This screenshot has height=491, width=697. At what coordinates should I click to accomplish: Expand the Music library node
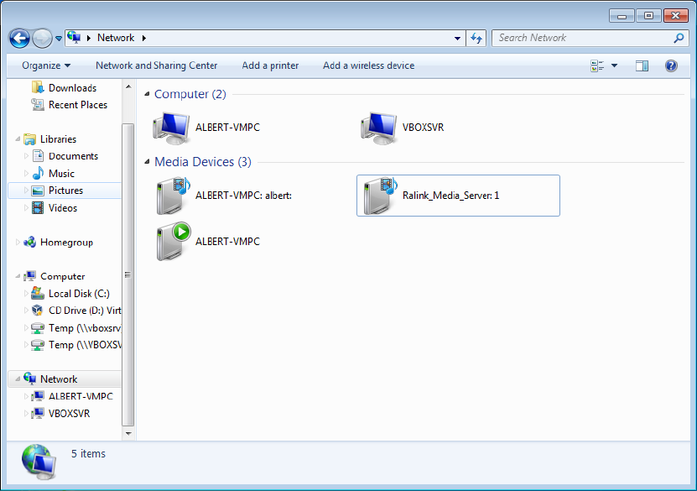coord(26,174)
